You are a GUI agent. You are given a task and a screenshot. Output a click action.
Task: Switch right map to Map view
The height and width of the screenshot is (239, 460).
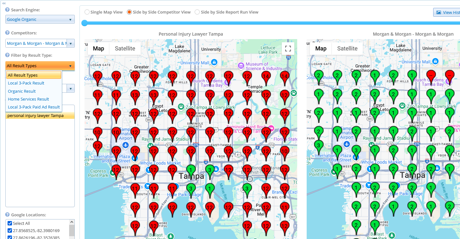321,49
